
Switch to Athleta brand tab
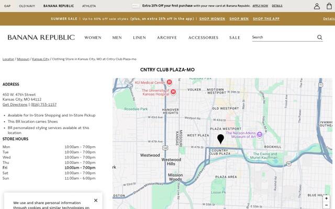coord(89,6)
